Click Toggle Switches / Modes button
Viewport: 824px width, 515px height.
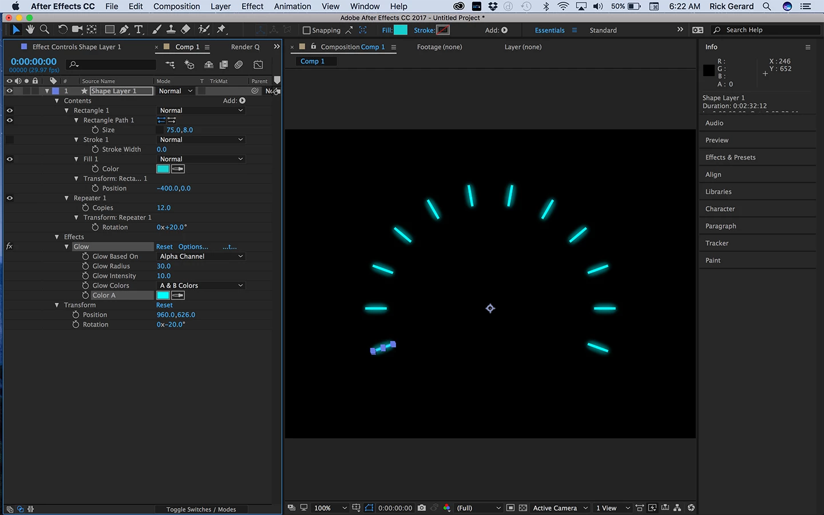coord(201,509)
